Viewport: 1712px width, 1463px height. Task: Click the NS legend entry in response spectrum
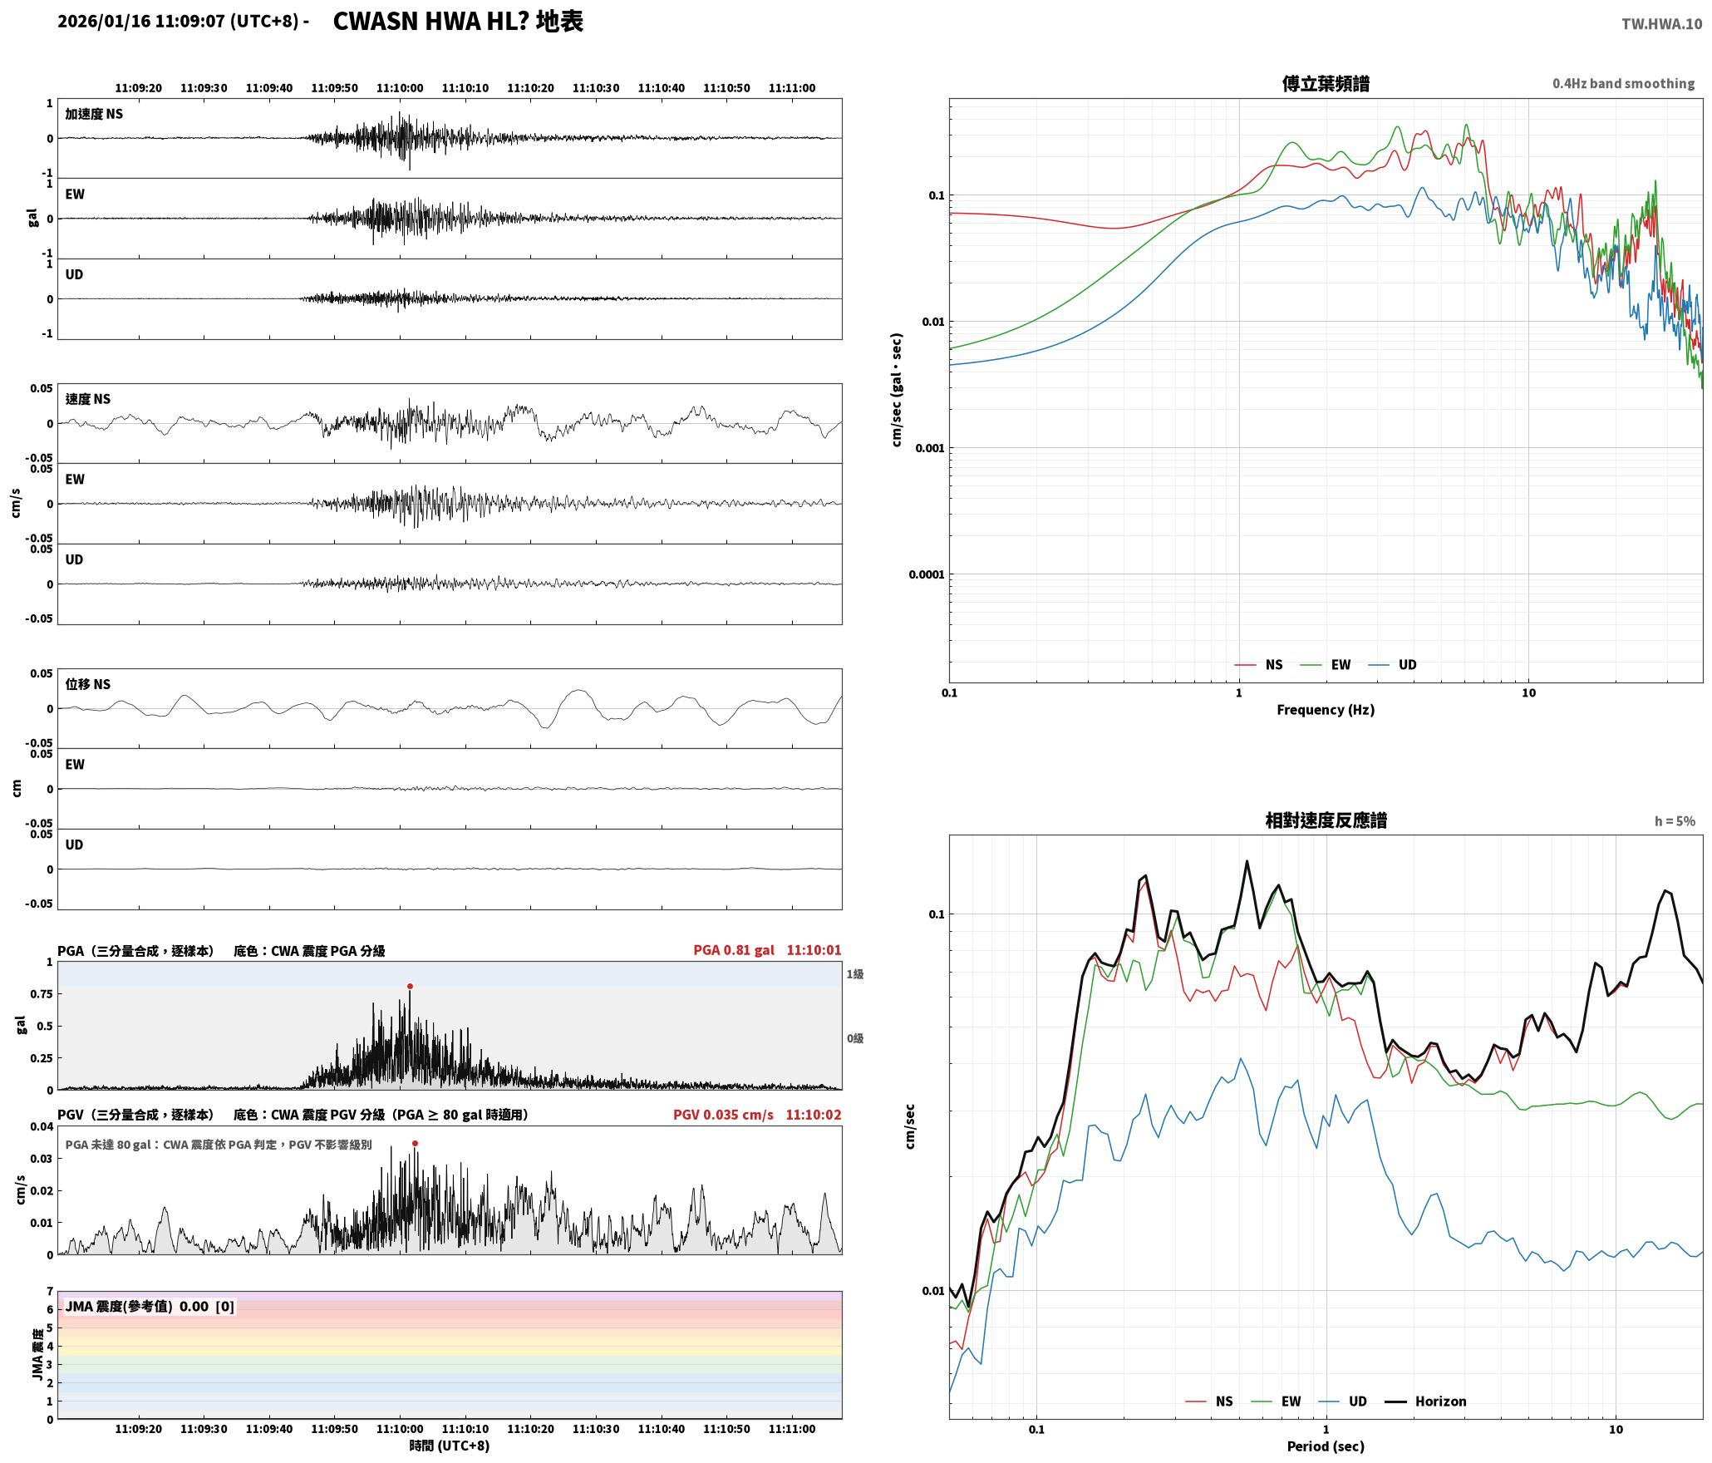(1209, 1401)
